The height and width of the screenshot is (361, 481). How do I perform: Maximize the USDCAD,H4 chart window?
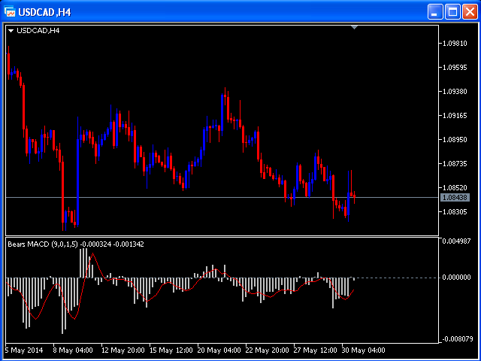[x=452, y=12]
